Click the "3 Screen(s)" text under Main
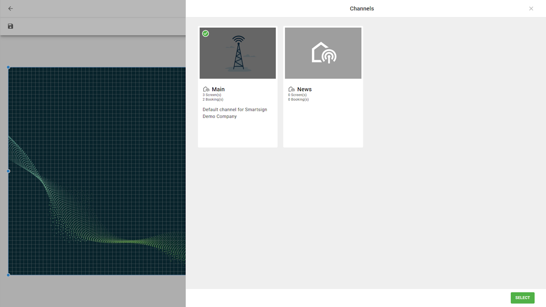Image resolution: width=546 pixels, height=307 pixels. click(212, 95)
